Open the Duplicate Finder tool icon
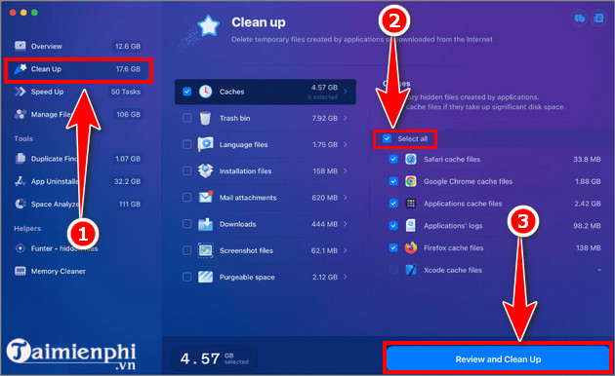 [x=20, y=159]
